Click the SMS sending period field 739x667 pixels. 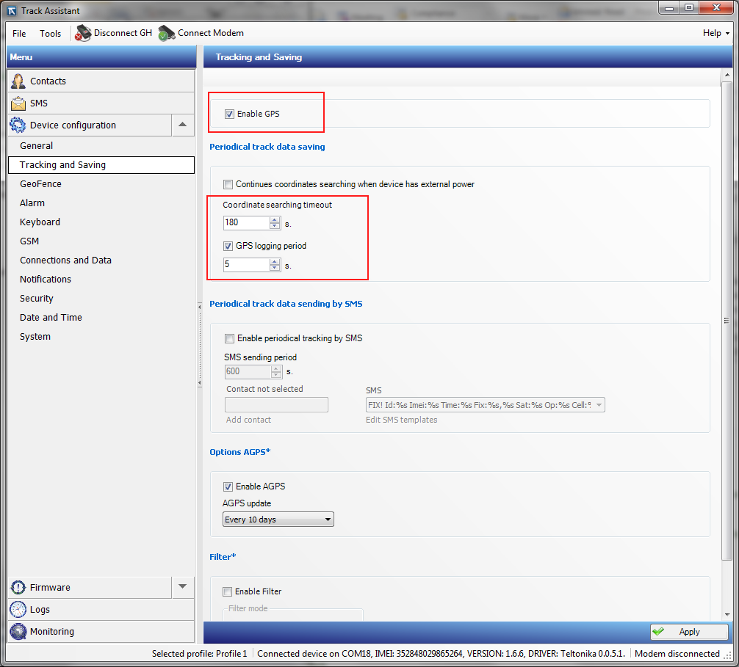[248, 371]
